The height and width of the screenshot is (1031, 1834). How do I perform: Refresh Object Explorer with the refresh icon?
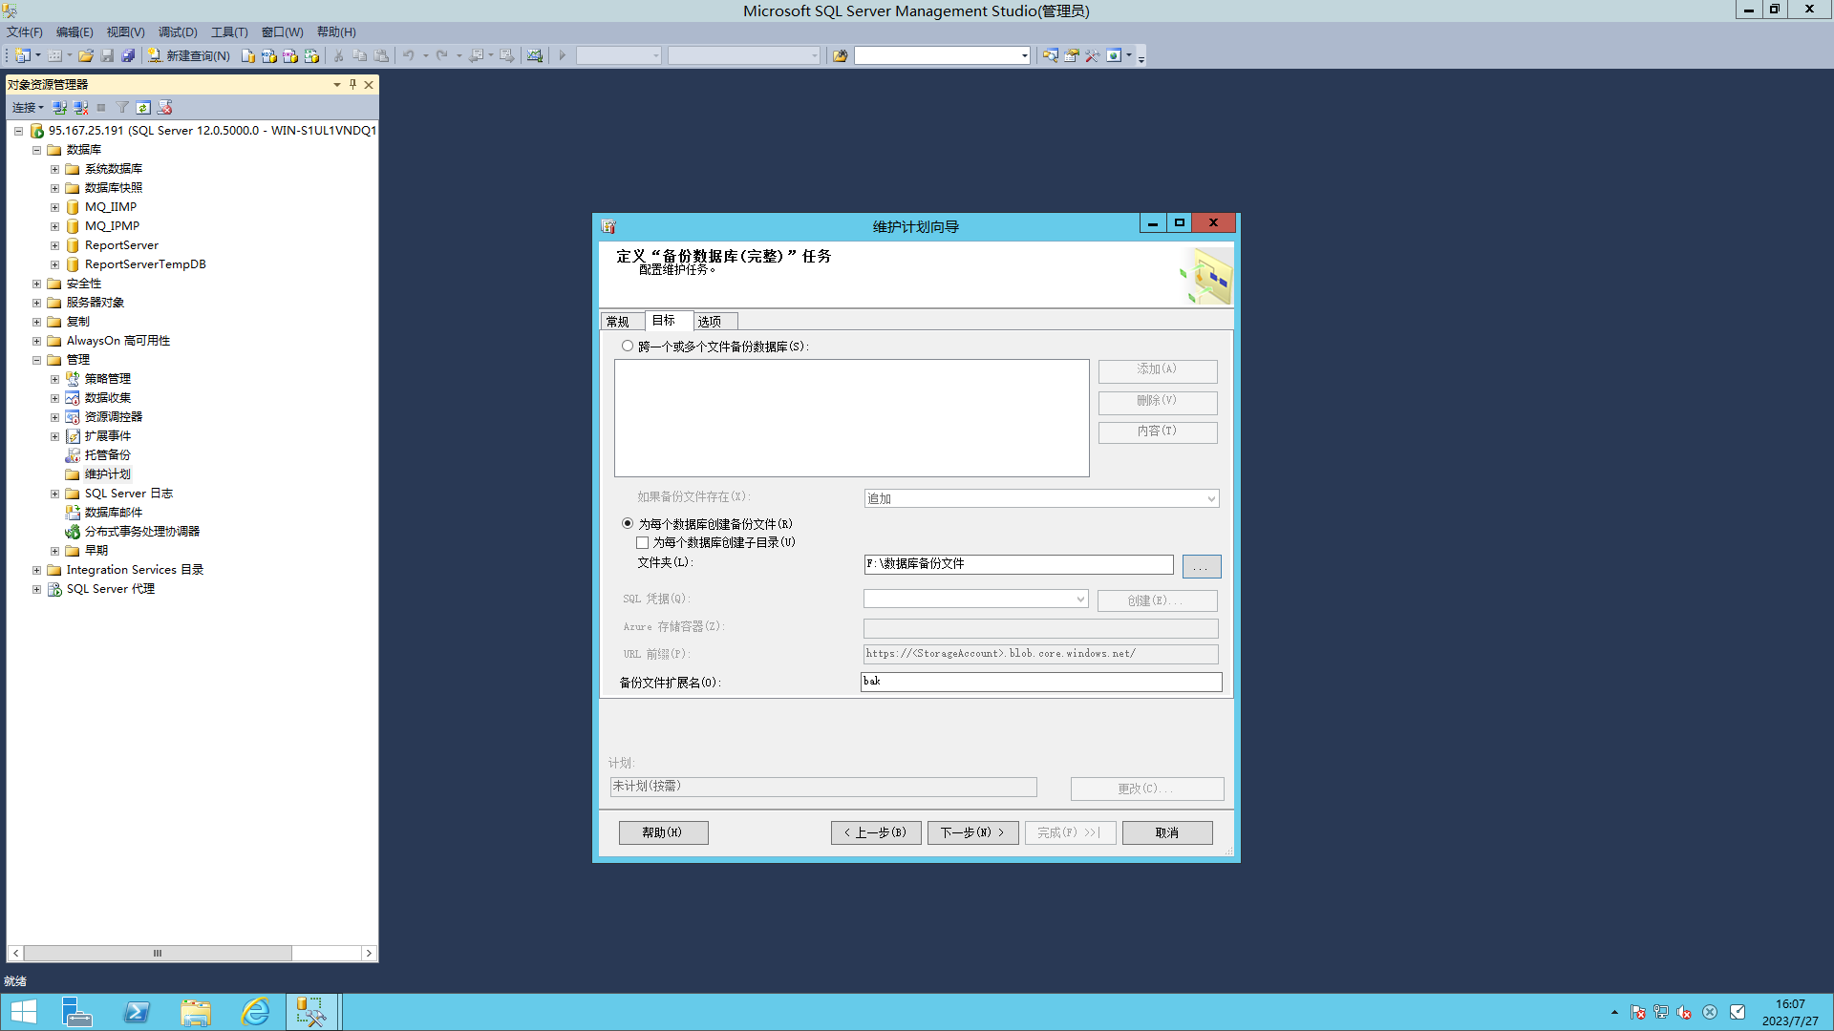coord(143,108)
